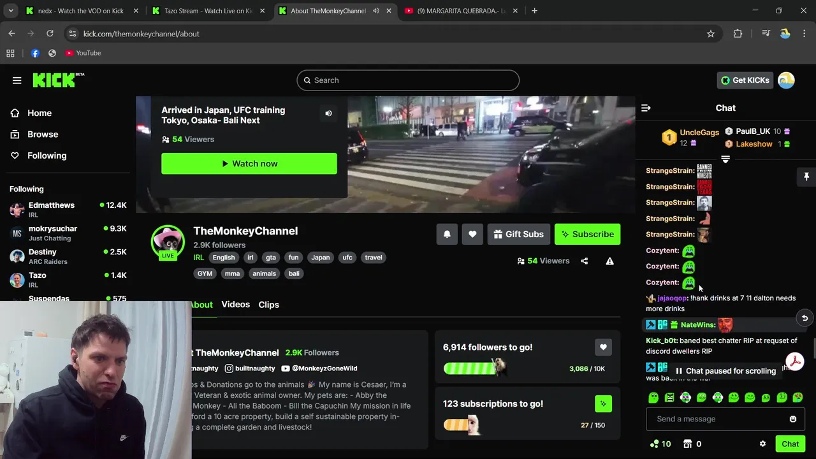
Task: Open Edmatthews channel in Following list
Action: tap(68, 210)
